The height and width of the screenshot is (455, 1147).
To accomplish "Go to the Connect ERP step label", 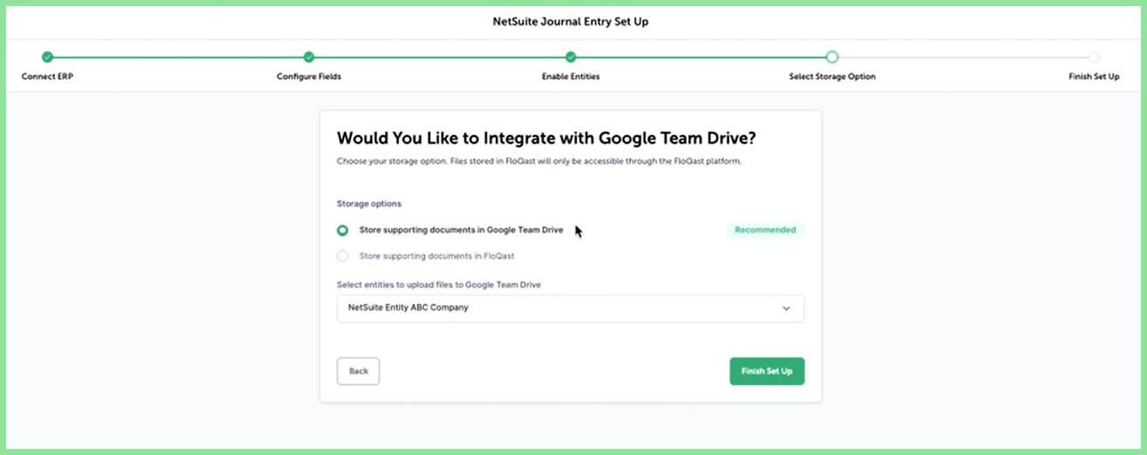I will click(x=47, y=77).
